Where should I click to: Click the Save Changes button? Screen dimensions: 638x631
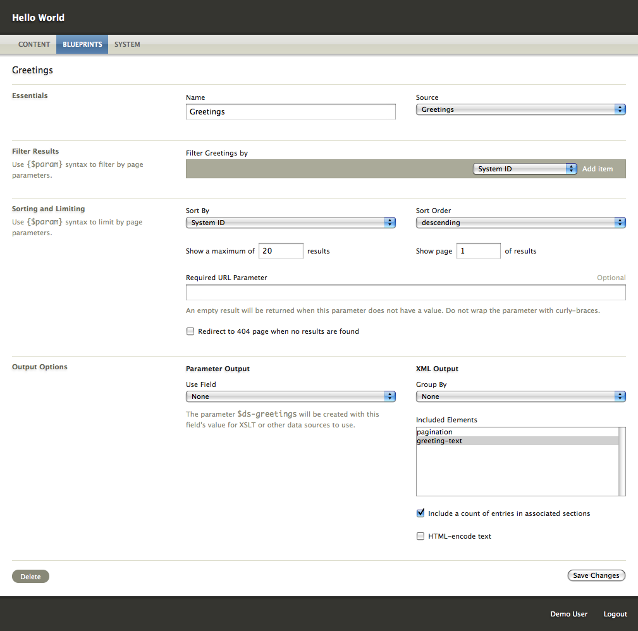(x=596, y=575)
